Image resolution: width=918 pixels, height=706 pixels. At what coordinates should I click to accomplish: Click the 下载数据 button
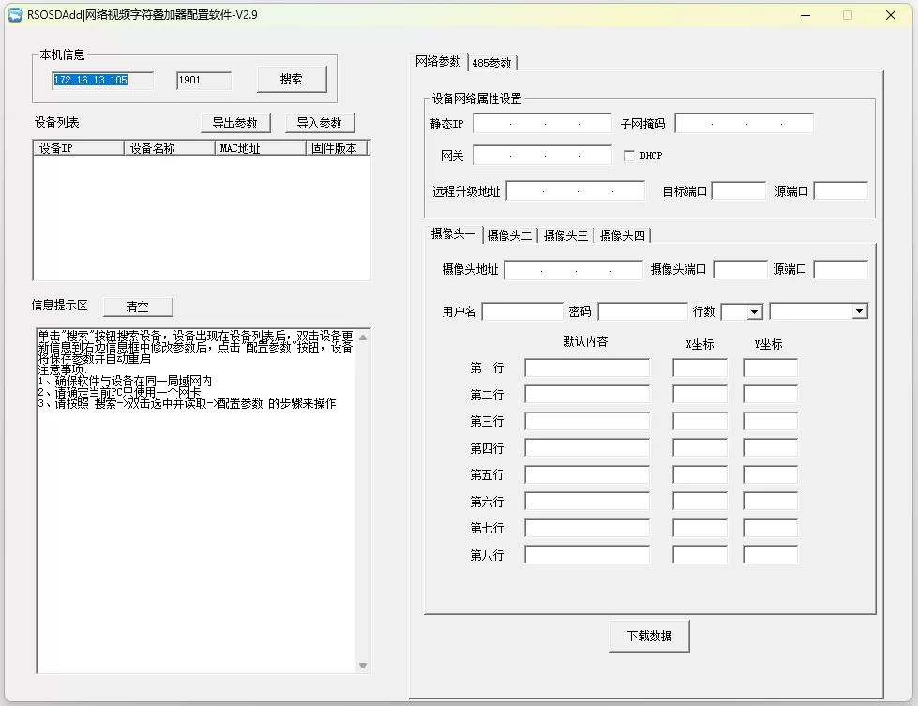click(649, 635)
